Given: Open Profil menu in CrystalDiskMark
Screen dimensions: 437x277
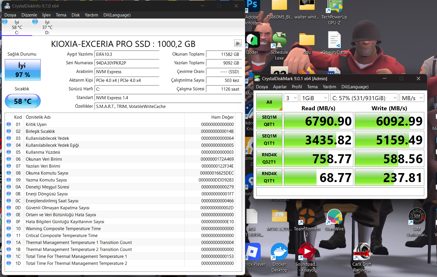Looking at the screenshot, I should point(297,87).
